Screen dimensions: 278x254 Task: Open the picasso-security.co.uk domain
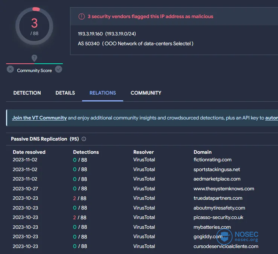click(218, 217)
